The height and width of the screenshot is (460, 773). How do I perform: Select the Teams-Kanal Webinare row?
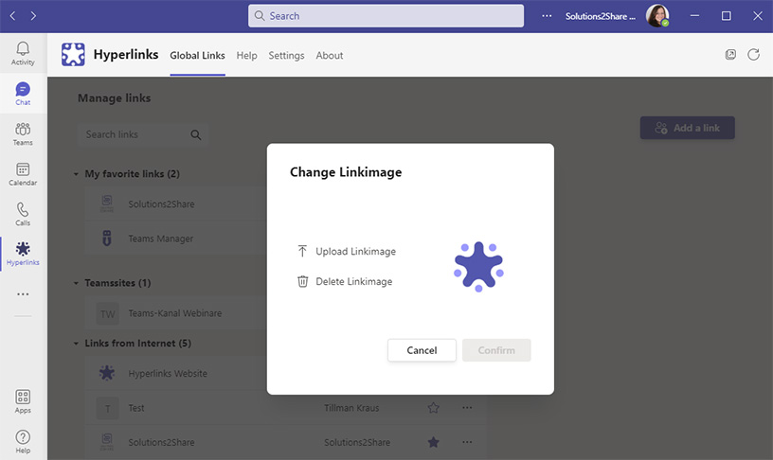coord(175,313)
